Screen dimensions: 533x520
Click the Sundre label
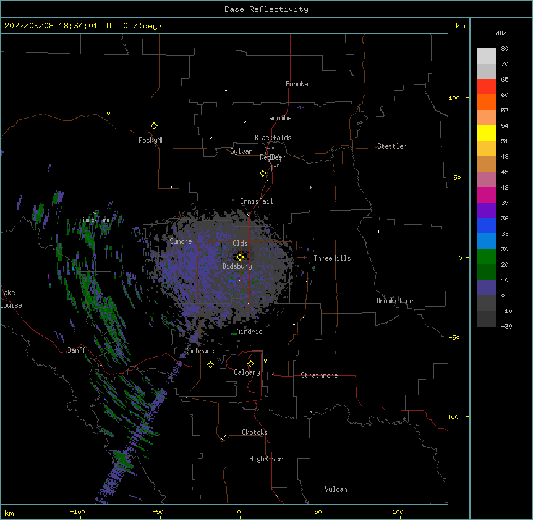[181, 241]
